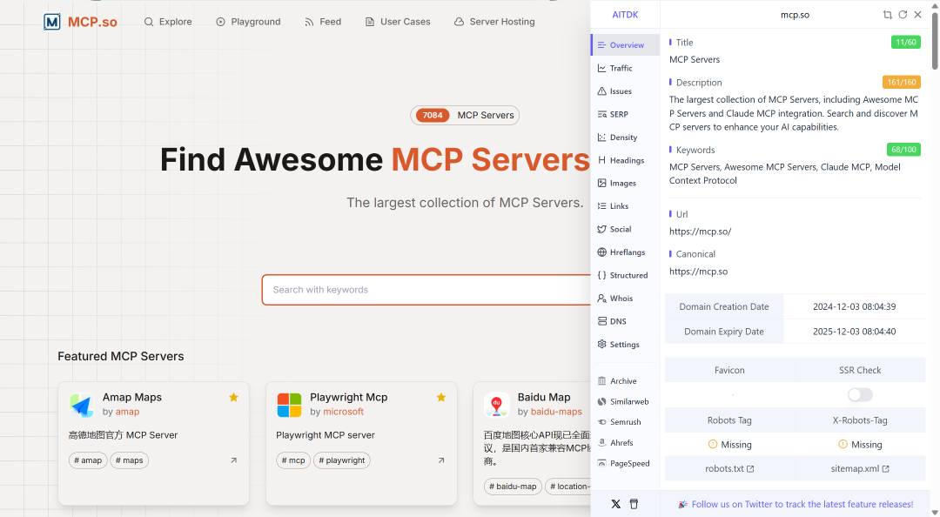
Task: Click the # amap tag
Action: pos(88,460)
